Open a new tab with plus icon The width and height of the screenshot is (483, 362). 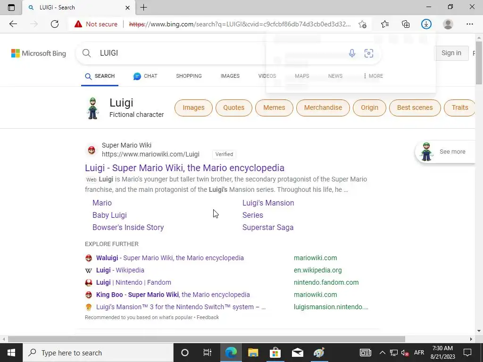(143, 8)
